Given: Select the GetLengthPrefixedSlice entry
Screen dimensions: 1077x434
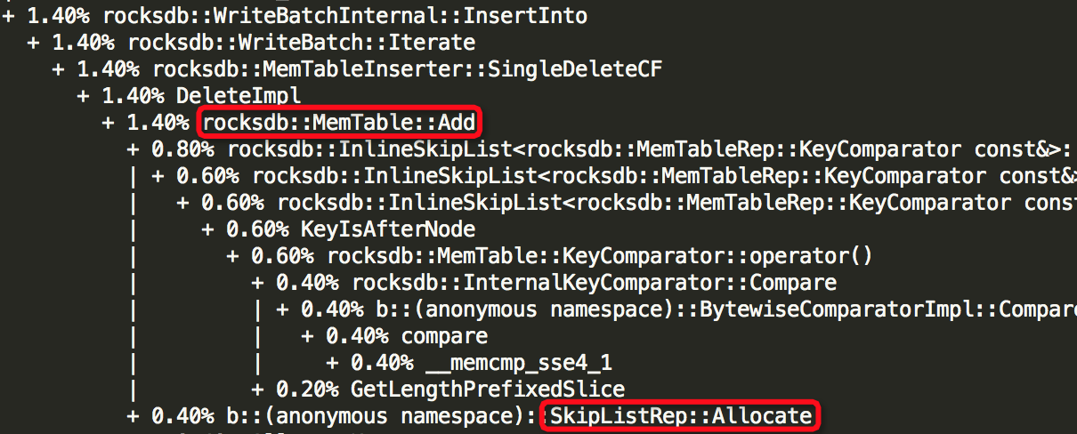Looking at the screenshot, I should point(438,390).
